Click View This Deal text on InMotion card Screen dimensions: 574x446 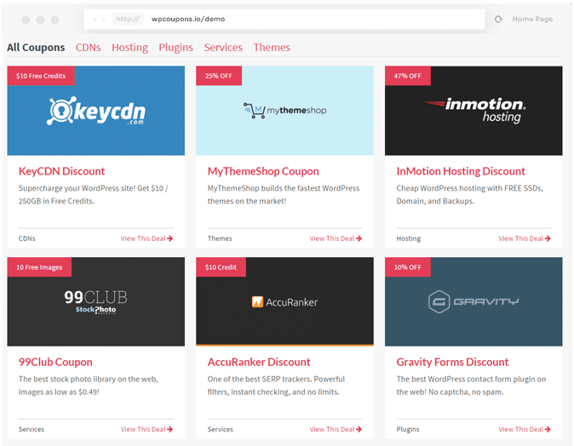click(520, 238)
